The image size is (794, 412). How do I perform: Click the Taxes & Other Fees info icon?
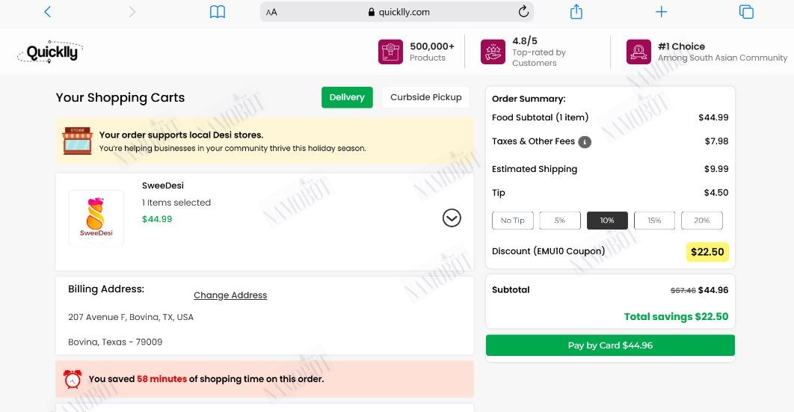coord(585,142)
